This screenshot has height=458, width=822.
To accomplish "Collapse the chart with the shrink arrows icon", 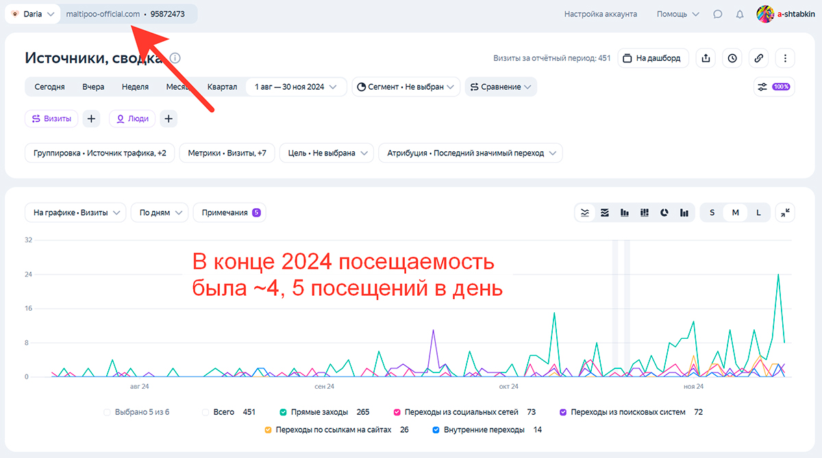I will coord(785,213).
